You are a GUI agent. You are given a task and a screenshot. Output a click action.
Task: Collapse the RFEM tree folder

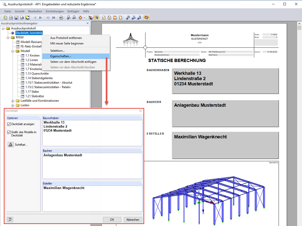click(8, 37)
